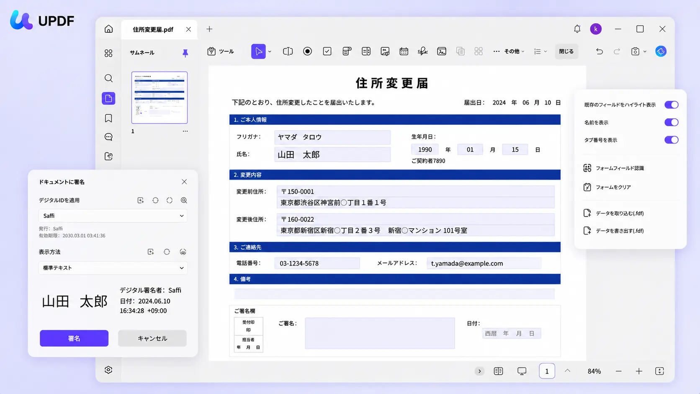Click the 84% zoom level

click(x=594, y=371)
